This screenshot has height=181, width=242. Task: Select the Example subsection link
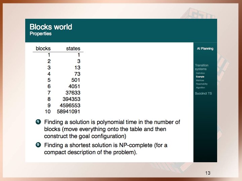click(x=200, y=77)
